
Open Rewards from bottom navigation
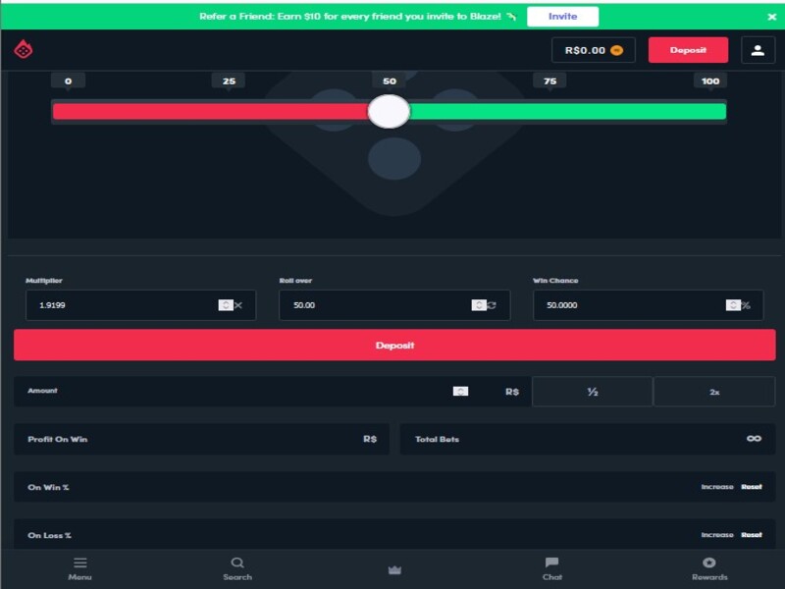(x=709, y=568)
